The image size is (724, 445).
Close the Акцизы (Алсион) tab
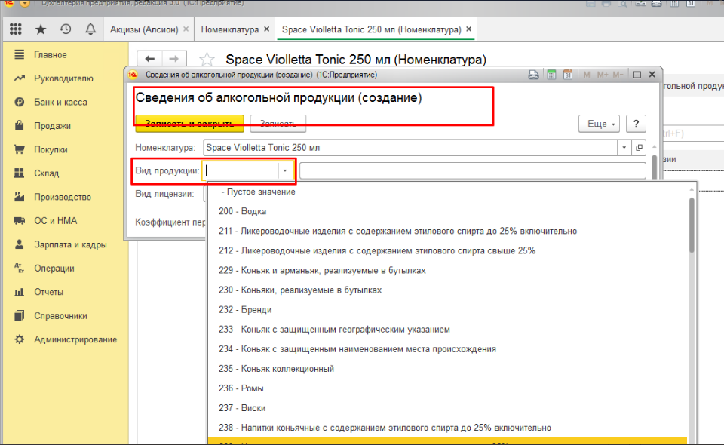(186, 29)
